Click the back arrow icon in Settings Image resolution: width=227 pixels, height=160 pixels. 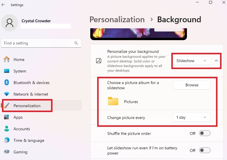tap(3, 5)
